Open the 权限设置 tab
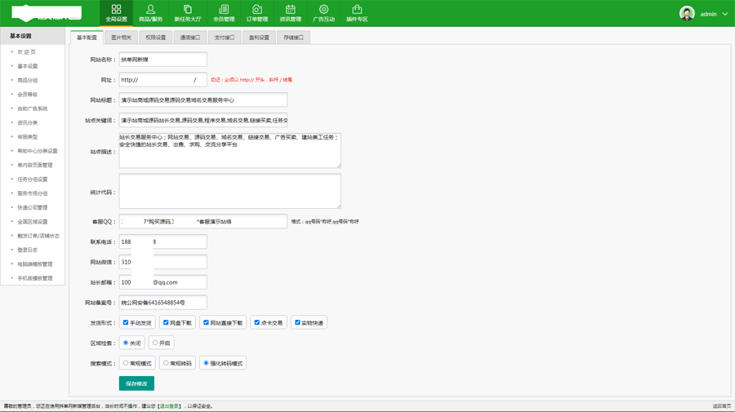Screen dimensions: 735x412 (155, 38)
